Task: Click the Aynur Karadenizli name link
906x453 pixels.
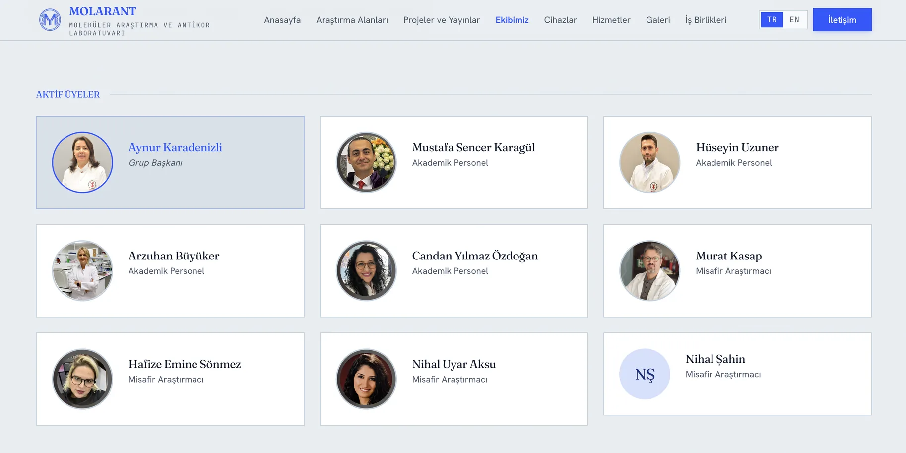Action: [x=175, y=147]
